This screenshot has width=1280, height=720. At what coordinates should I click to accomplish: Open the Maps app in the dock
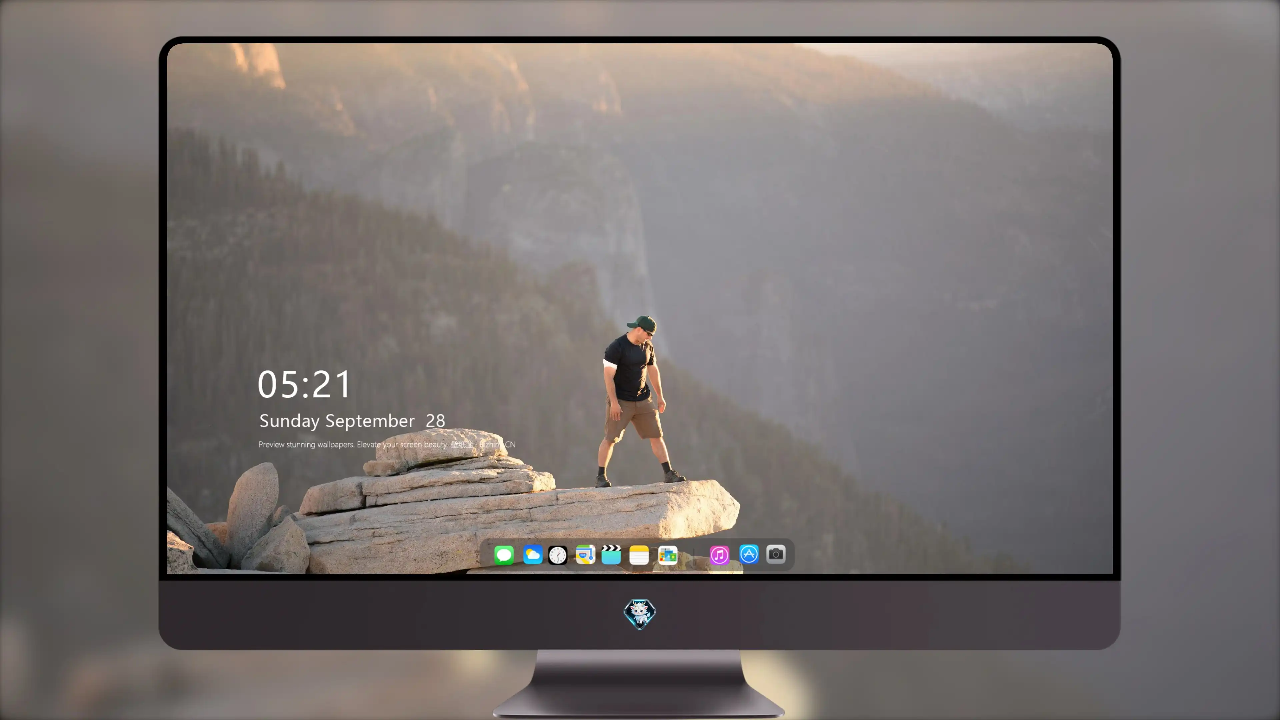(x=585, y=555)
